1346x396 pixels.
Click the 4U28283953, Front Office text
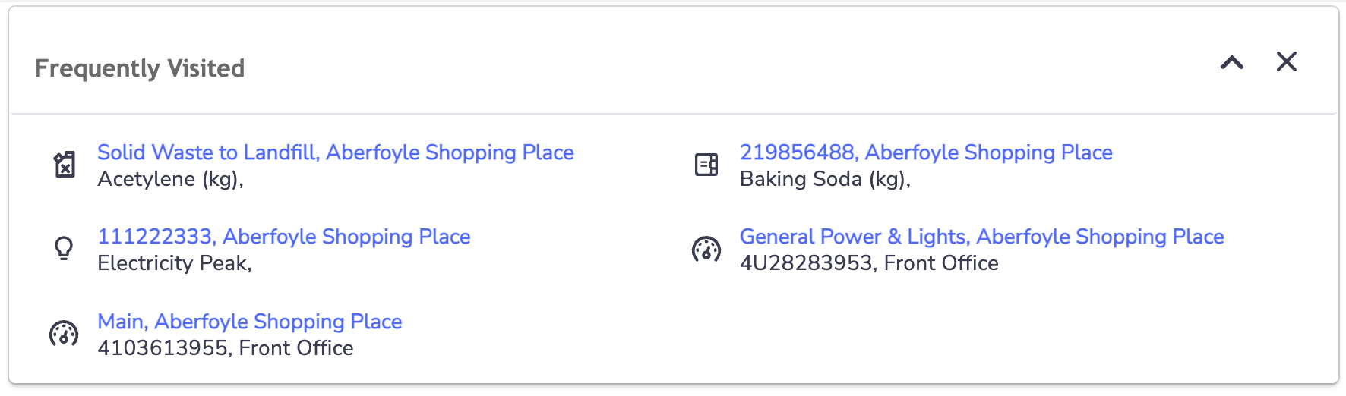[x=870, y=263]
